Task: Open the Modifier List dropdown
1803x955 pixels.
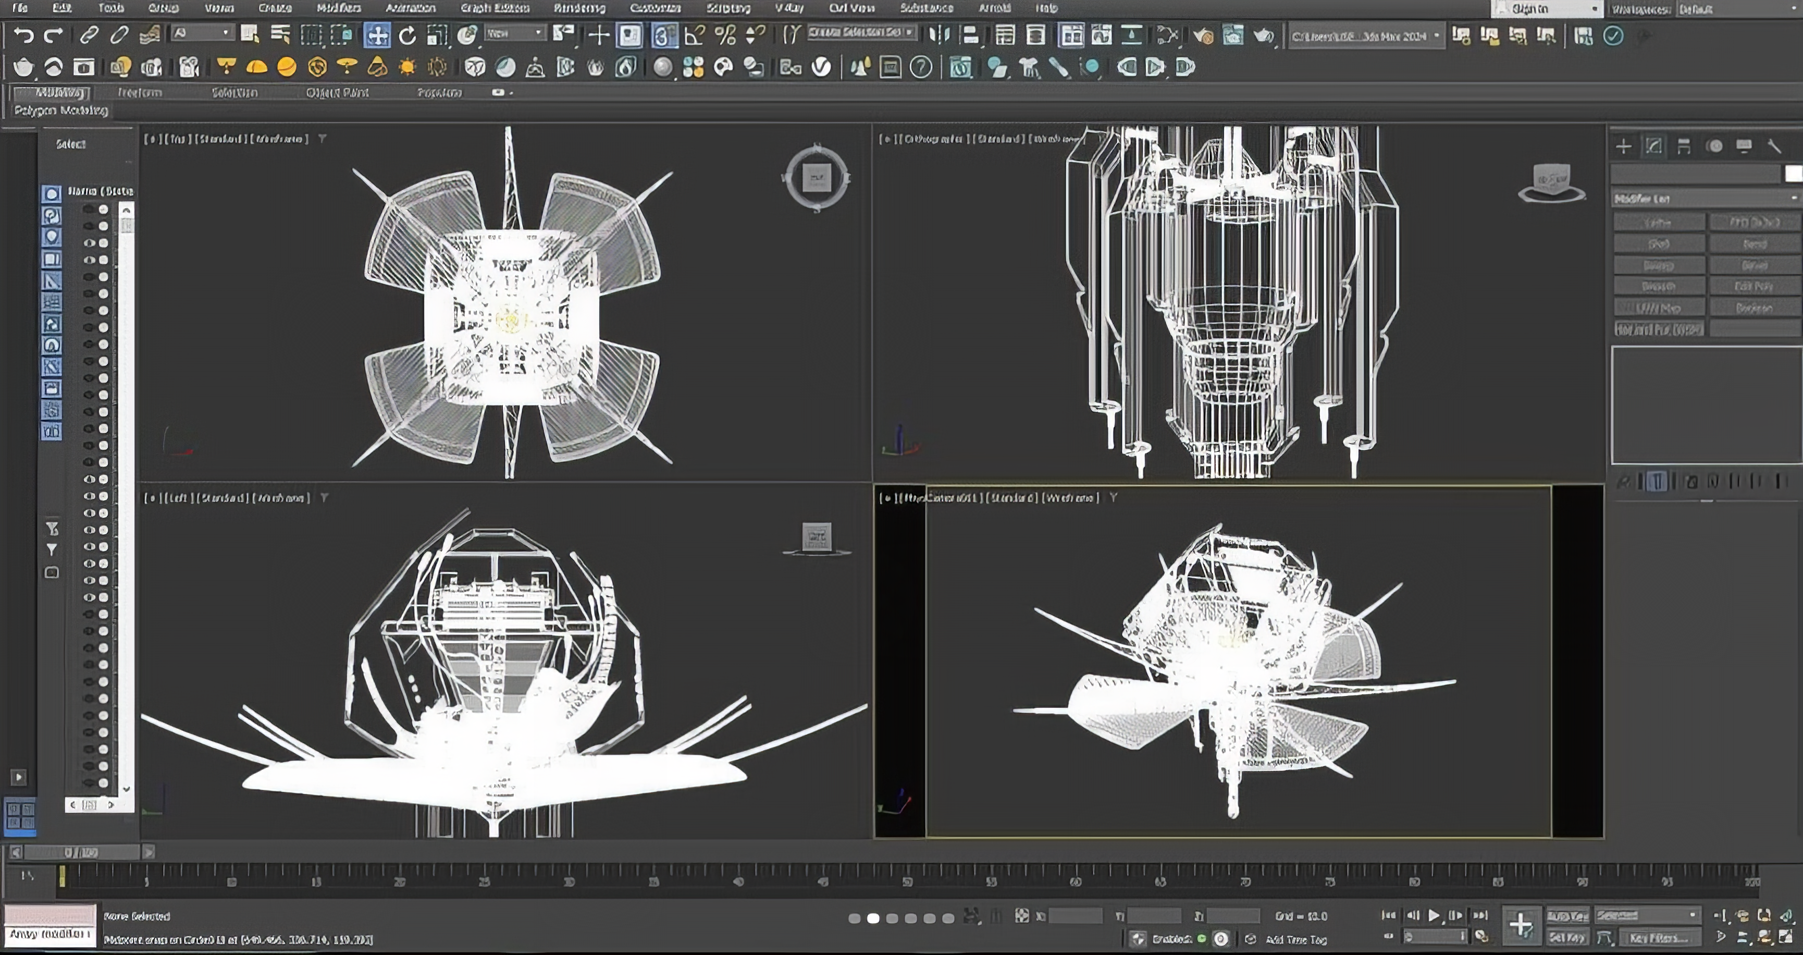Action: (x=1706, y=199)
